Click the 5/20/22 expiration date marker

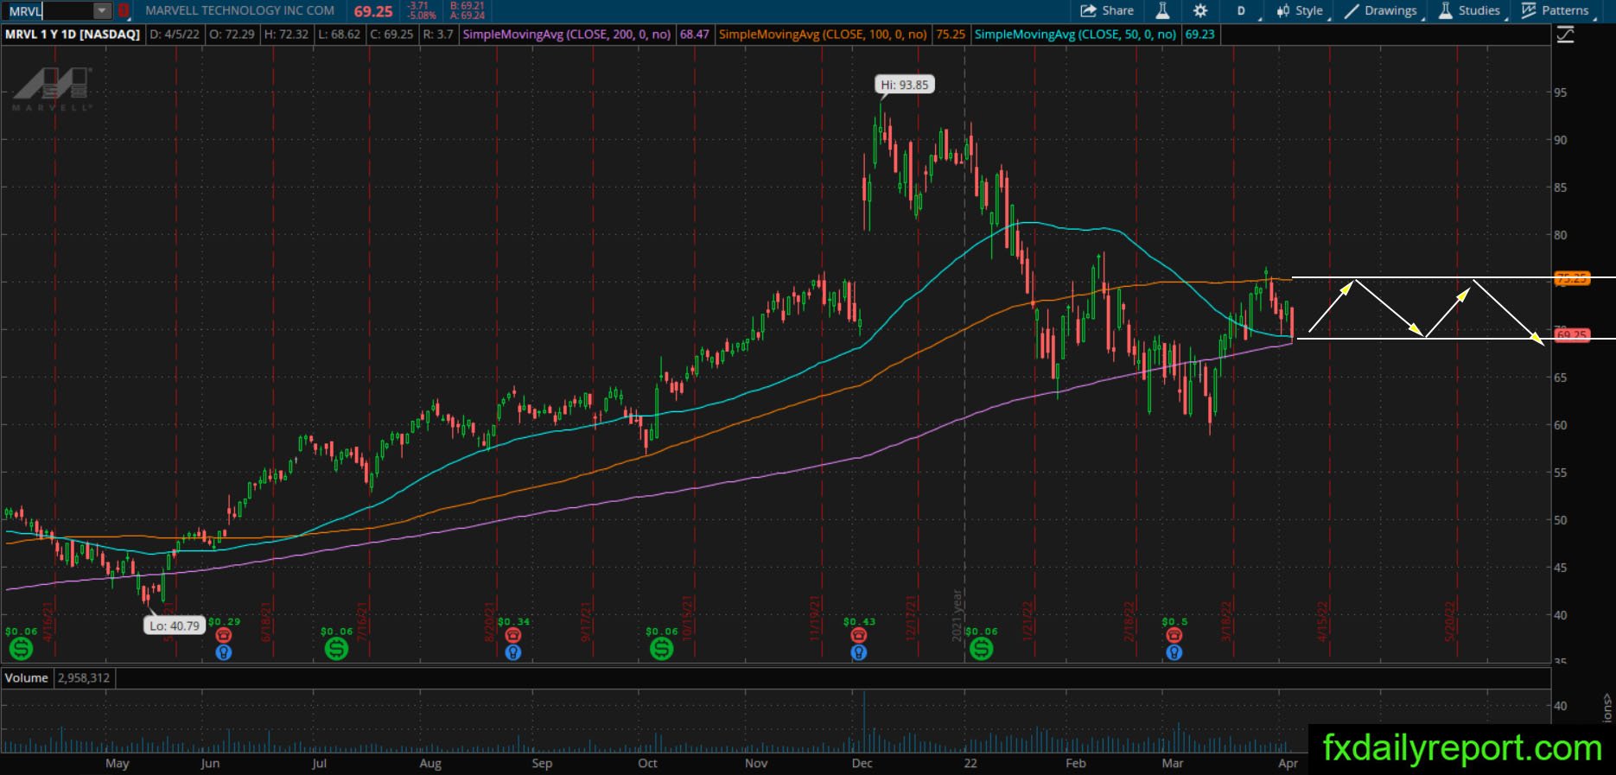coord(1451,621)
